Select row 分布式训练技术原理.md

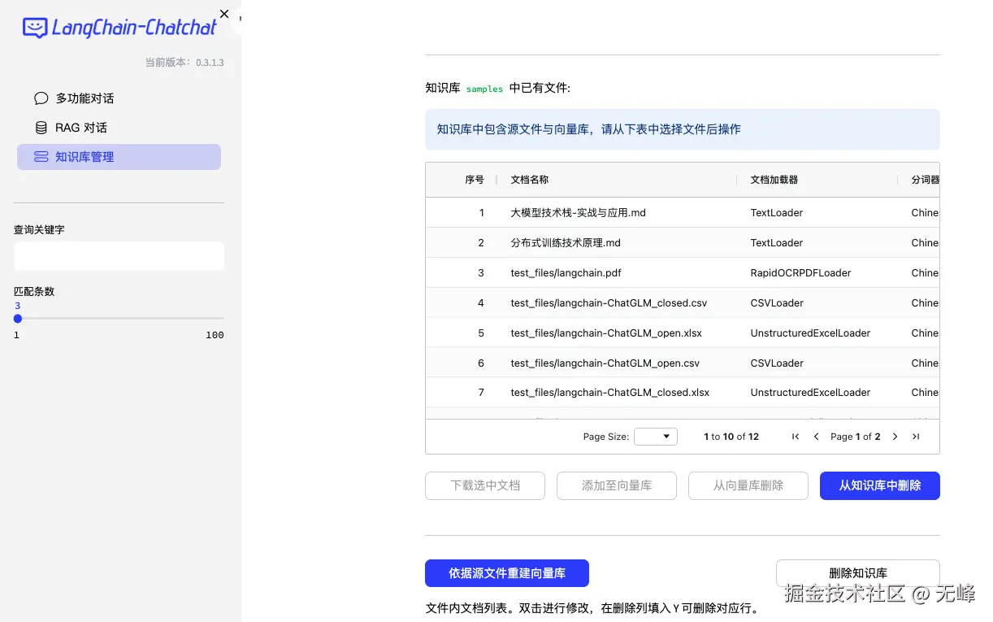pyautogui.click(x=683, y=243)
